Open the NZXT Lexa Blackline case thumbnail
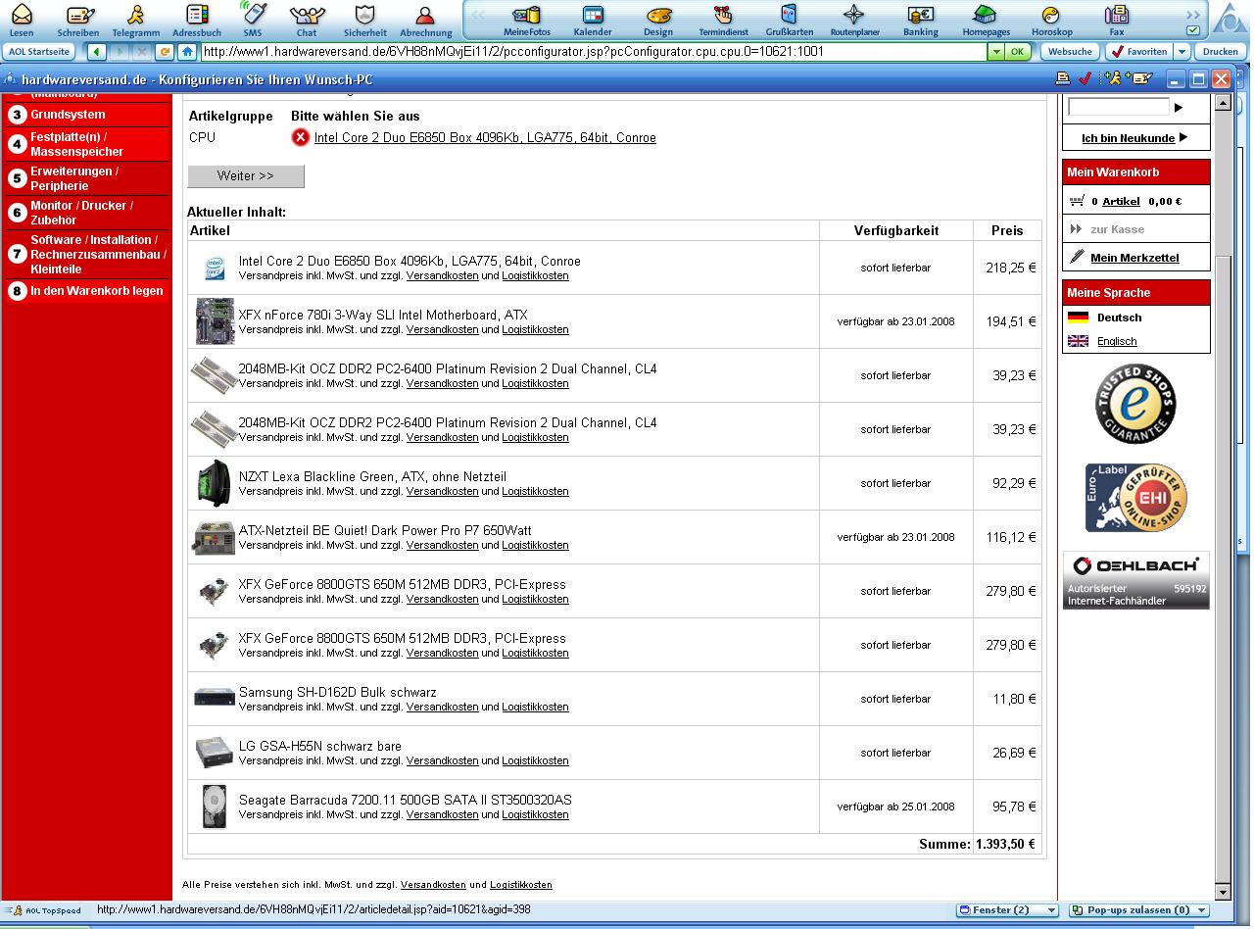The height and width of the screenshot is (929, 1254). pos(215,483)
